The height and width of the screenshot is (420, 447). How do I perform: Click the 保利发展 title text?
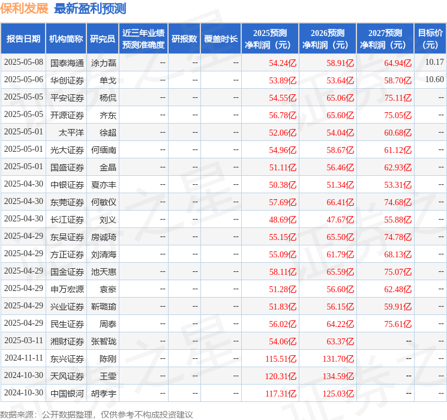(24, 8)
